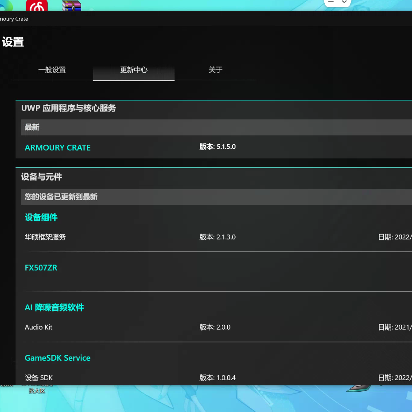Click the 华硕框架服务 row label
The width and height of the screenshot is (412, 412).
(x=45, y=237)
